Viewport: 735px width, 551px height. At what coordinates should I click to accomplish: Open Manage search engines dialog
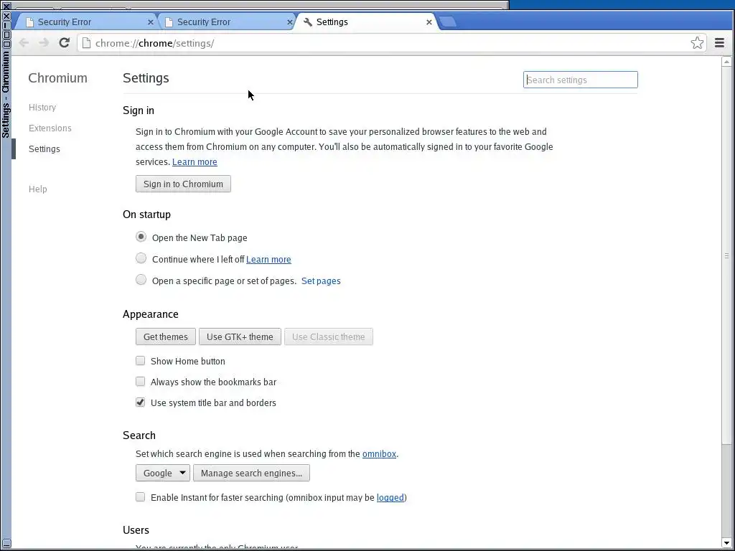click(251, 473)
